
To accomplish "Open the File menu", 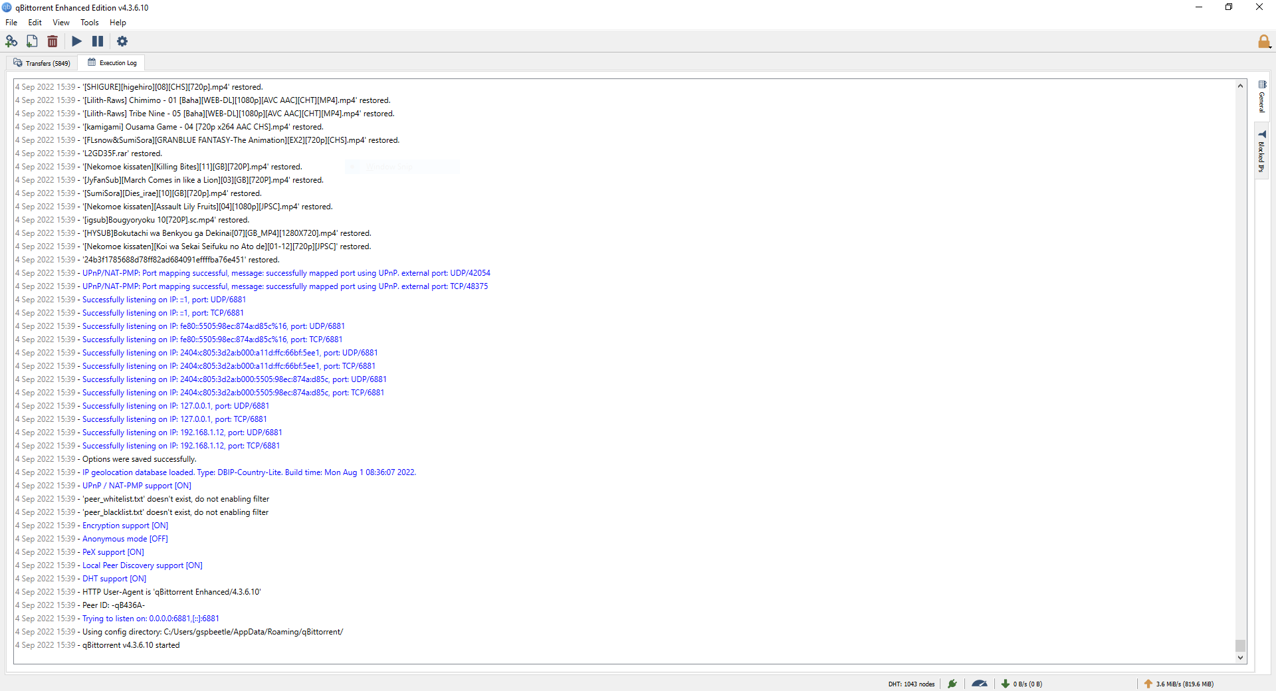I will pyautogui.click(x=11, y=23).
